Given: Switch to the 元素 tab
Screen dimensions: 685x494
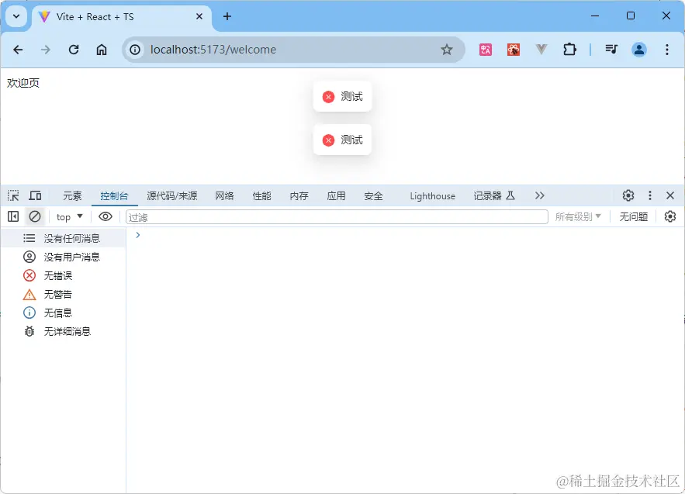Looking at the screenshot, I should pos(72,196).
